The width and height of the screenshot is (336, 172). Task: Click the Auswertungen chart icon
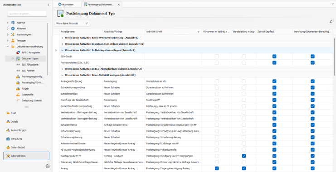click(x=8, y=130)
